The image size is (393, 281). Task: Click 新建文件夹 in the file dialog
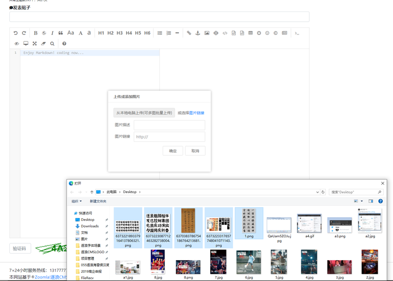pos(98,201)
